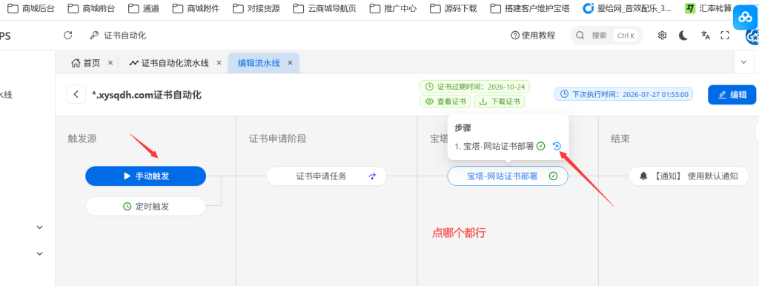Click the 触发源 column heading

click(82, 139)
